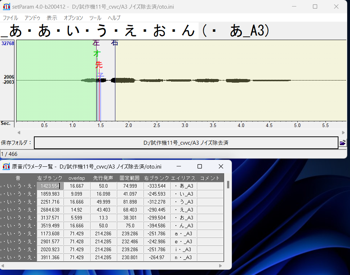Select alias cell a ・_A3
Screen dimensions: 350x275
pos(183,233)
